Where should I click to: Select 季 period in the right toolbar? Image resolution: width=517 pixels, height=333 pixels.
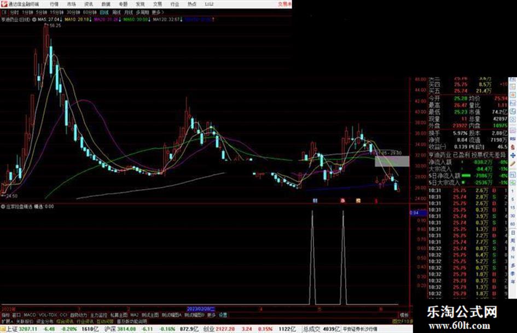coord(513,273)
